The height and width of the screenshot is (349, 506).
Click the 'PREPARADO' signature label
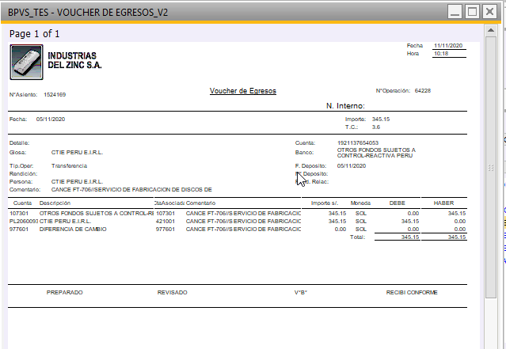(x=65, y=293)
